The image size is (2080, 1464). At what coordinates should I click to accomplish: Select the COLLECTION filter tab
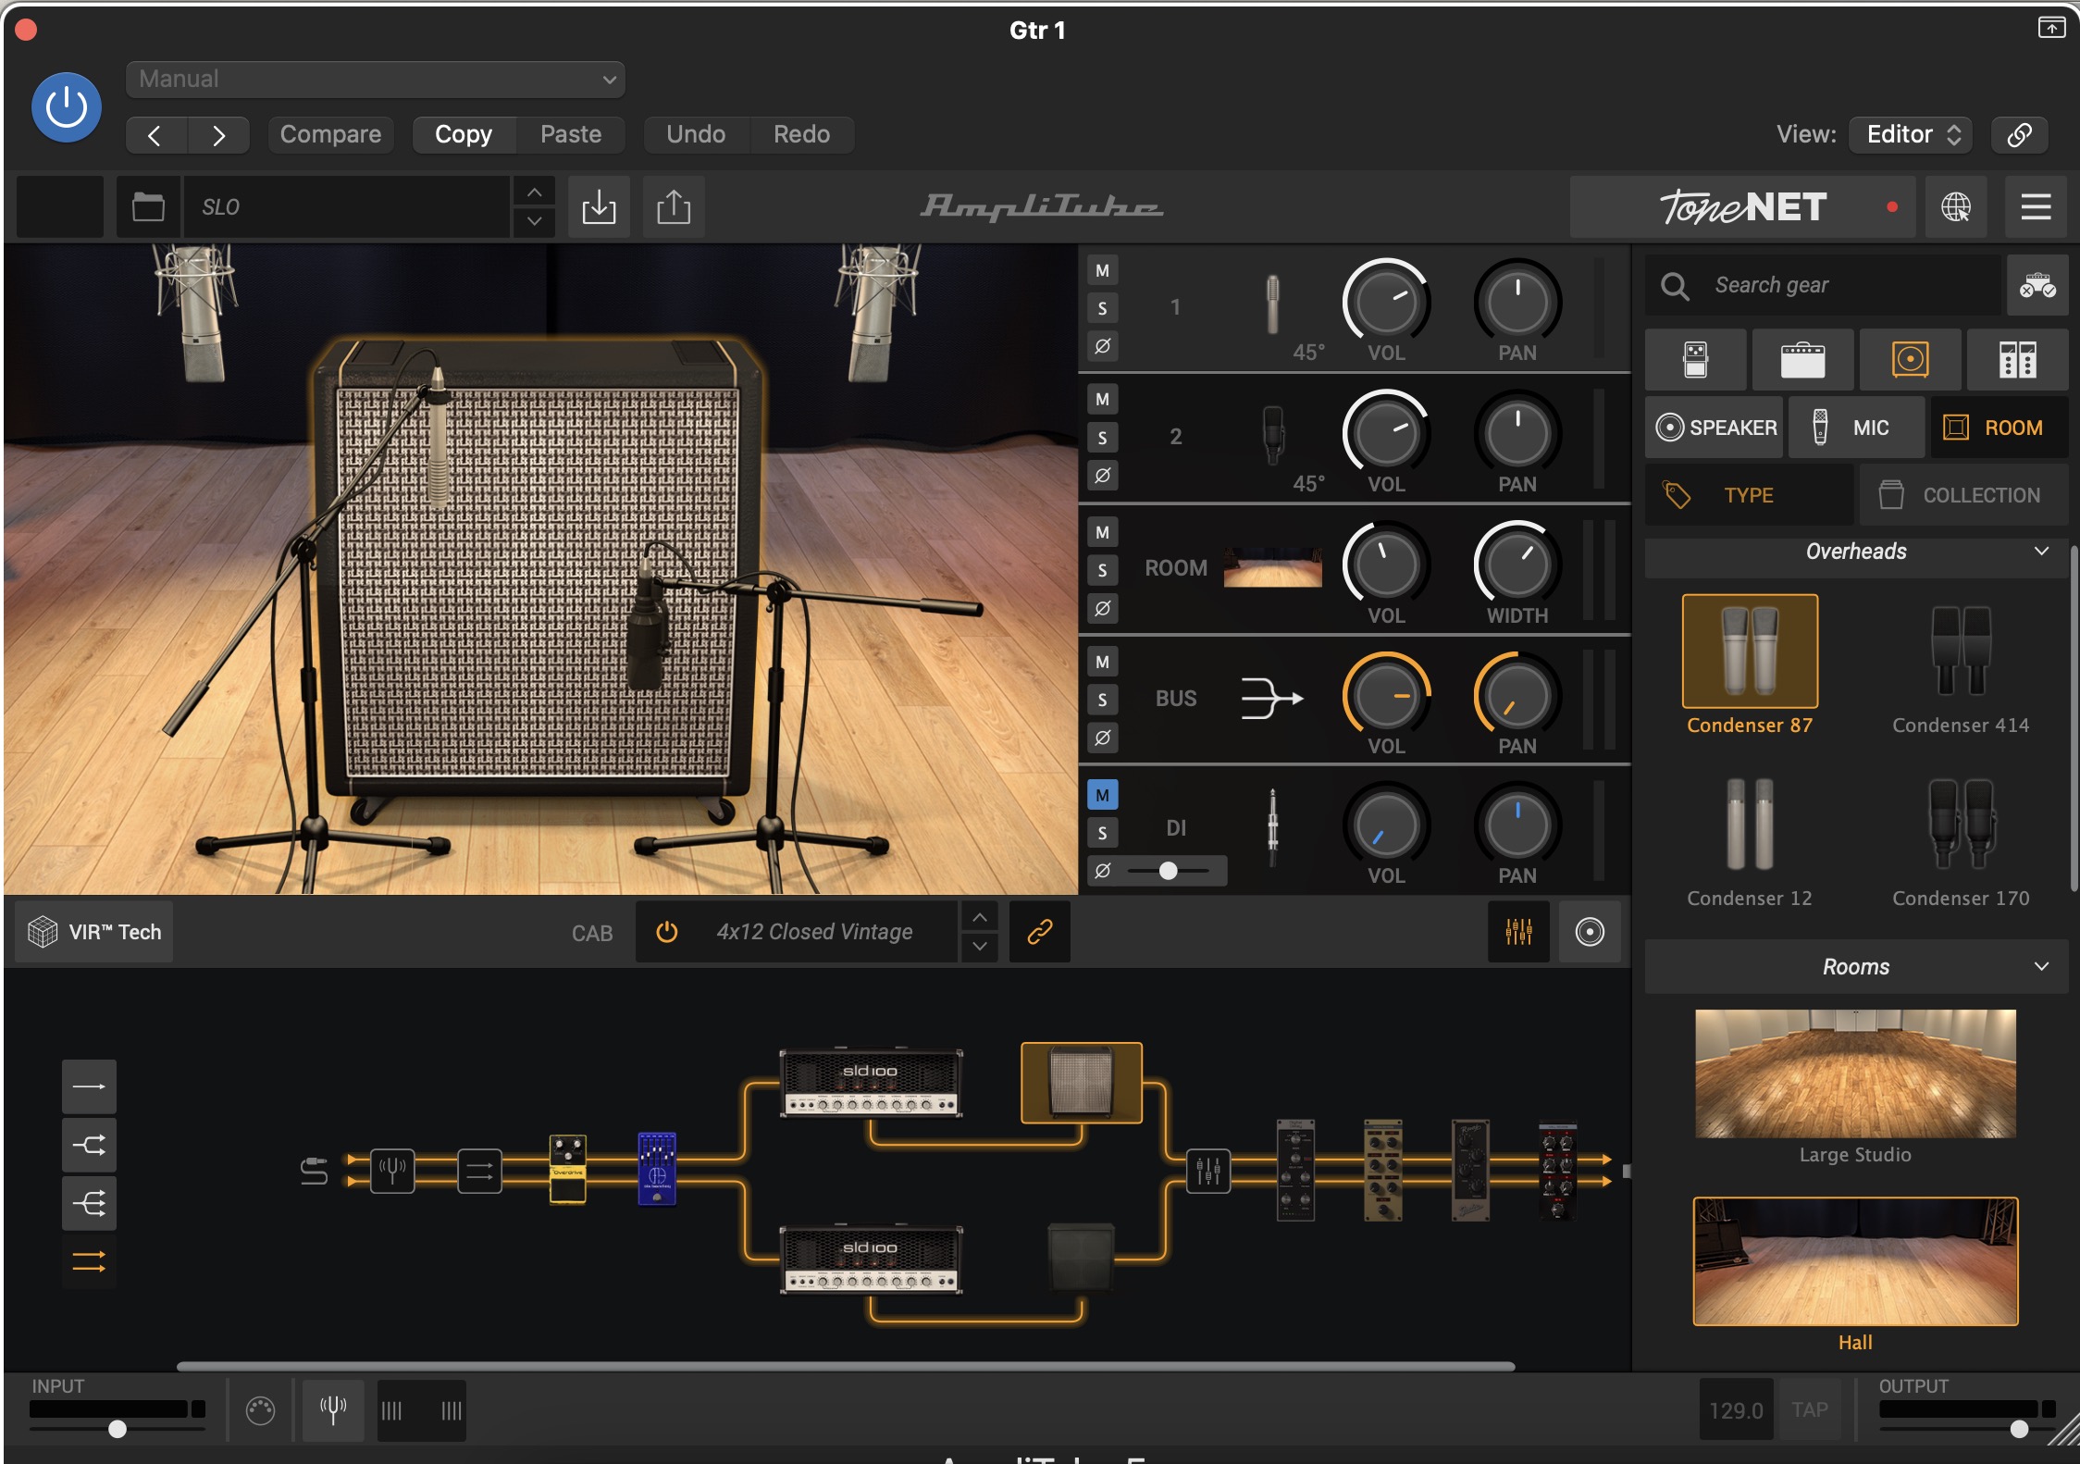(x=1963, y=495)
